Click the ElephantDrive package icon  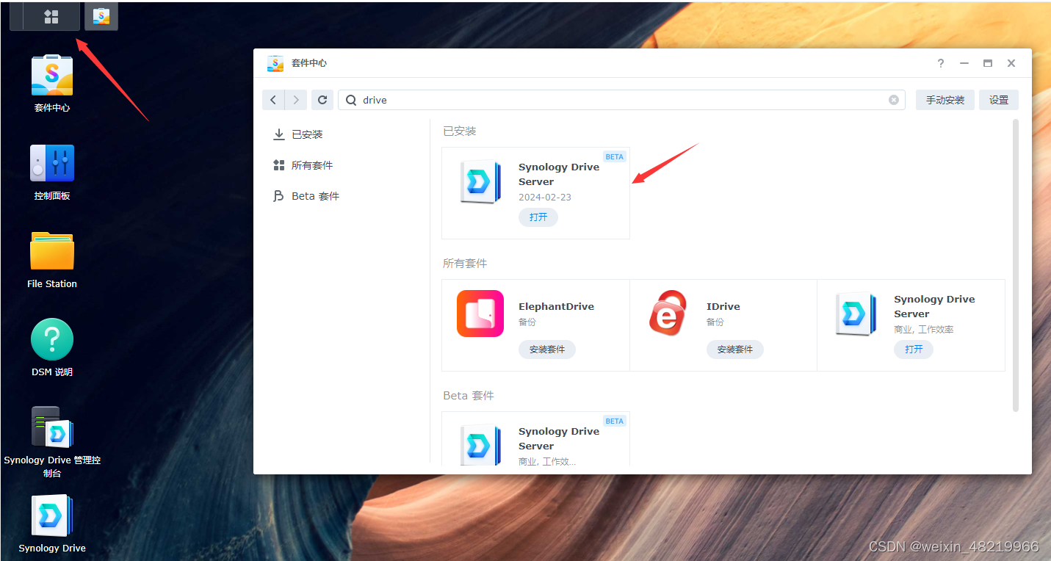[x=480, y=314]
